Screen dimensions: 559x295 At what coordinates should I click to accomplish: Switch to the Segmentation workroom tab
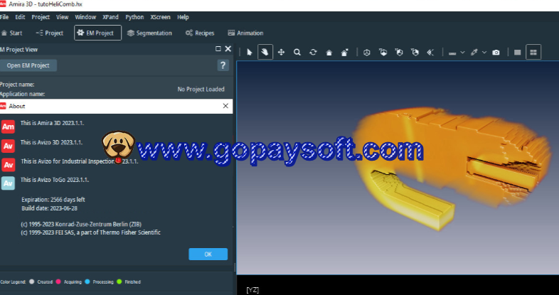[x=149, y=33]
